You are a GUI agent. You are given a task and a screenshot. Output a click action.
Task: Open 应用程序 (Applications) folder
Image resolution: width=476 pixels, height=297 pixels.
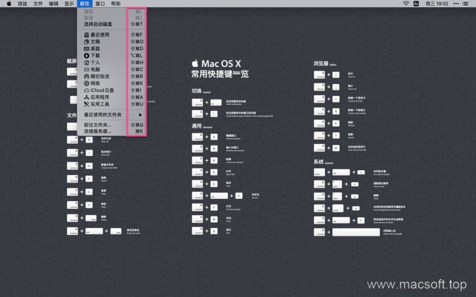(99, 97)
